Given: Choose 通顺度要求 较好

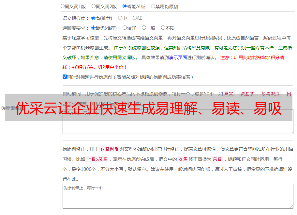Looking at the screenshot, I should [125, 28].
